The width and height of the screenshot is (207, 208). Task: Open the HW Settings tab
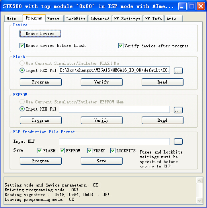pyautogui.click(x=127, y=19)
